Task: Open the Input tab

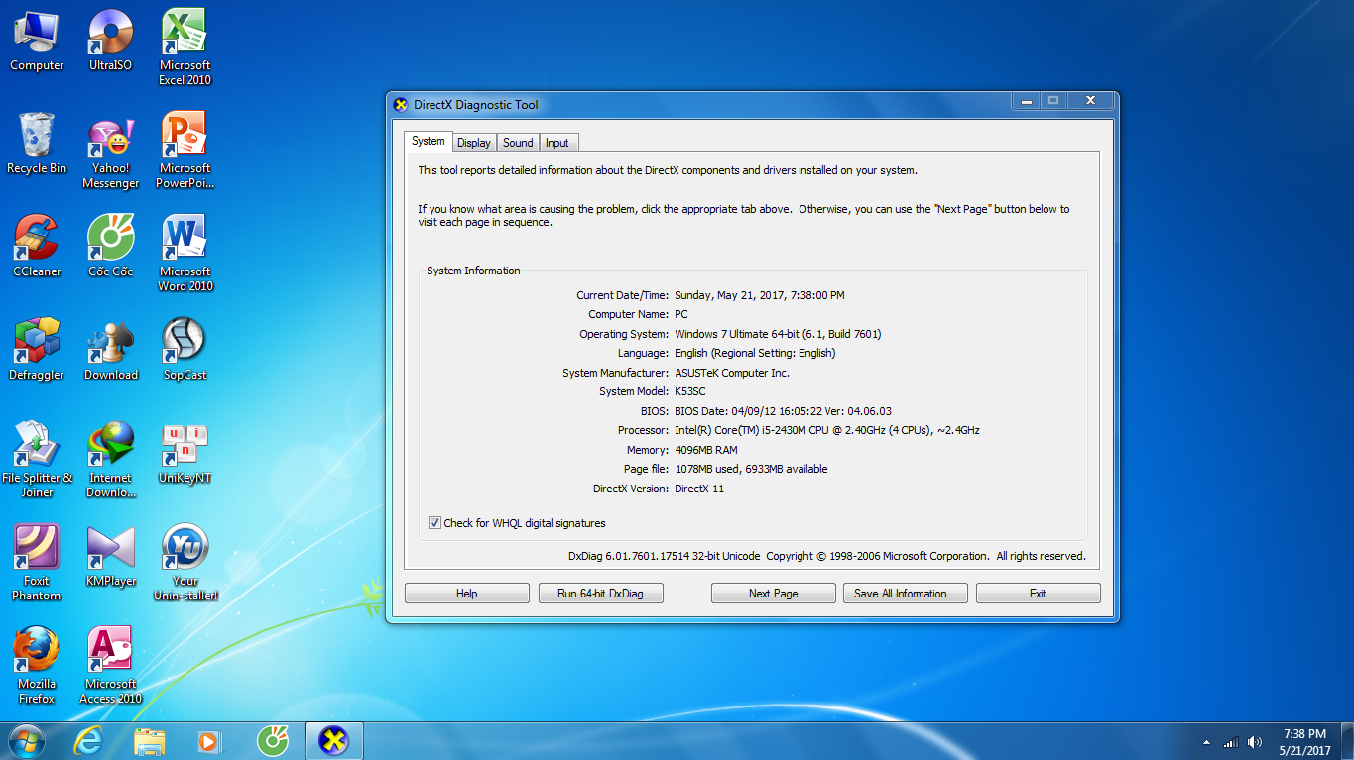Action: click(557, 143)
